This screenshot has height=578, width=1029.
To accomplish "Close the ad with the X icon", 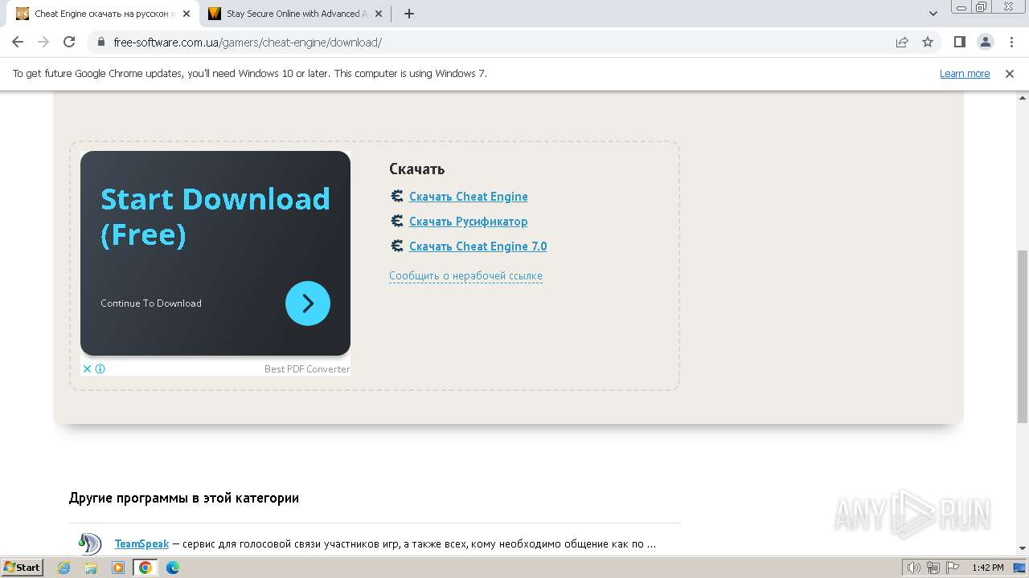I will [x=87, y=368].
